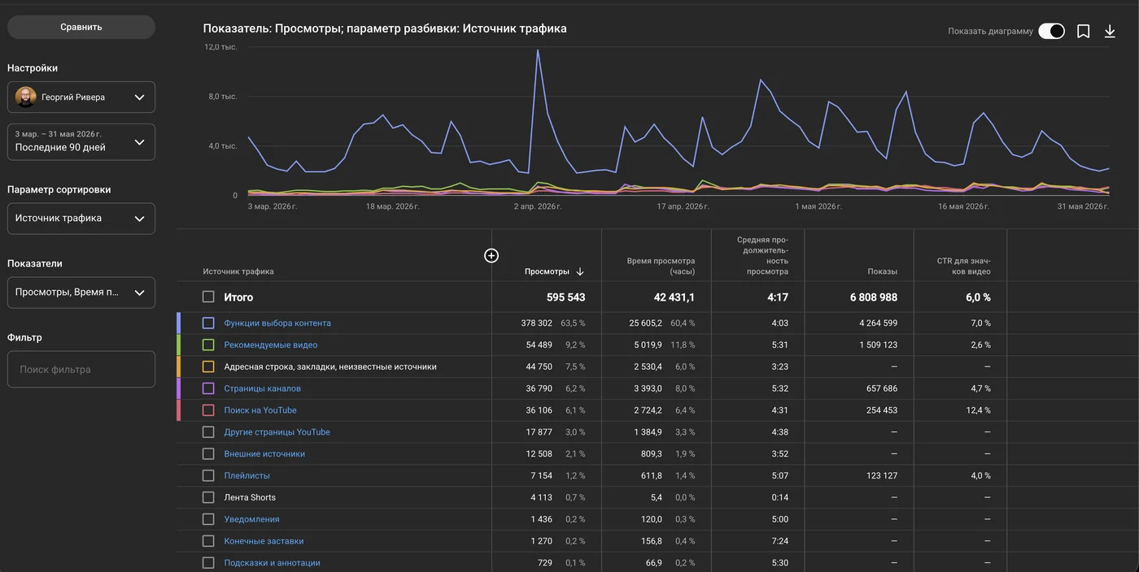The image size is (1139, 572).
Task: Check the Лента Shorts checkbox
Action: click(208, 497)
